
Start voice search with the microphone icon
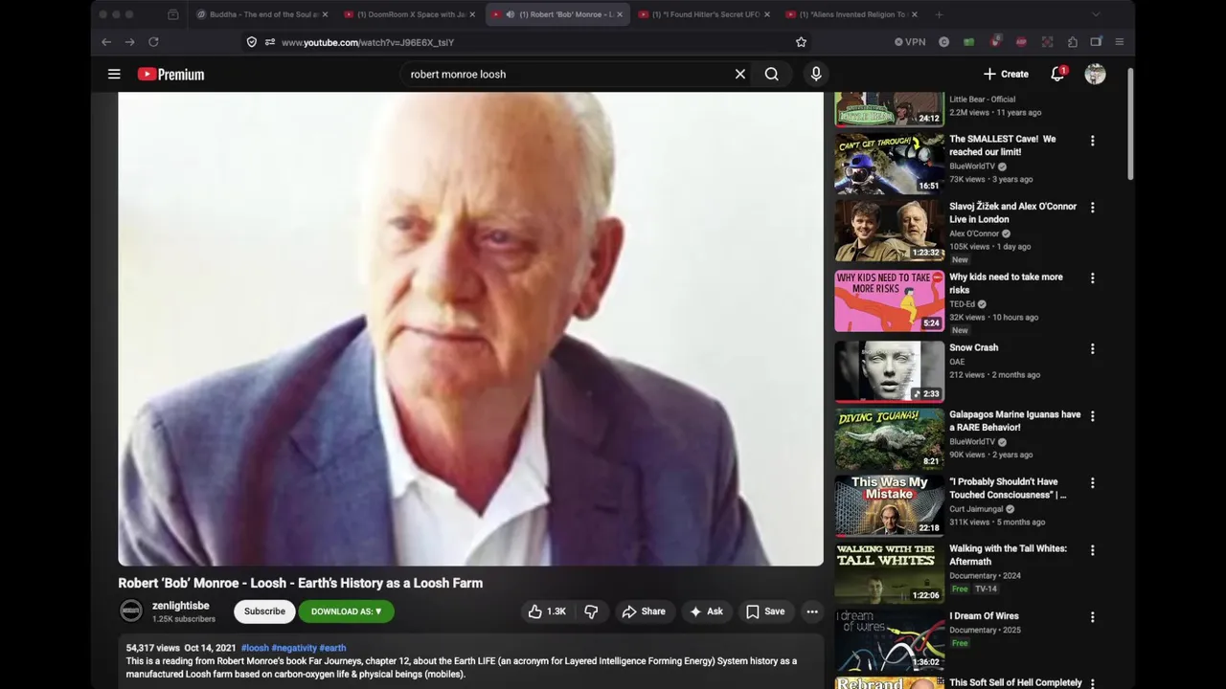(816, 74)
